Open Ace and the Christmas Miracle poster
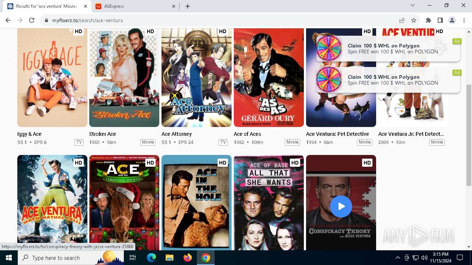This screenshot has width=472, height=265. (x=124, y=202)
